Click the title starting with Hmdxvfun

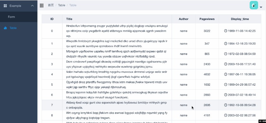(117, 31)
